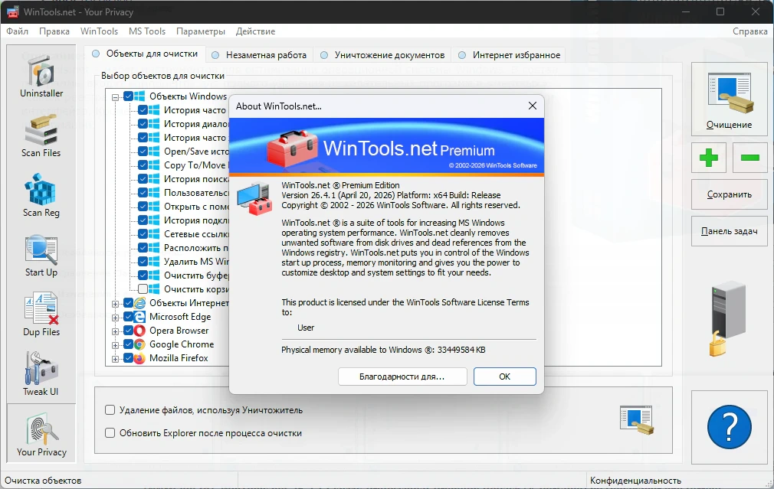This screenshot has height=489, width=774.
Task: Click the Сохранить button
Action: (730, 194)
